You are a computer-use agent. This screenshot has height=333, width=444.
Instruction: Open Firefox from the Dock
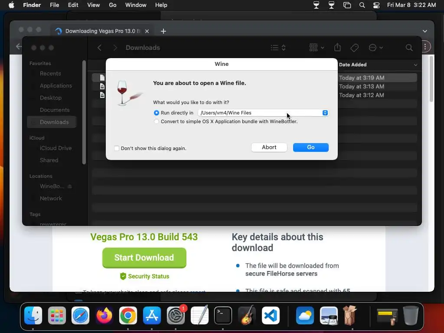point(104,316)
